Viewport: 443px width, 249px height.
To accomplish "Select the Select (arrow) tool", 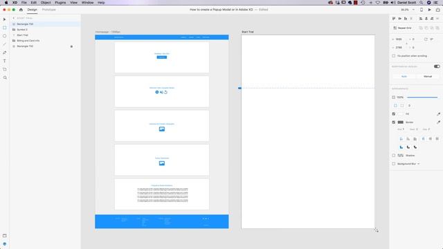I will click(5, 19).
